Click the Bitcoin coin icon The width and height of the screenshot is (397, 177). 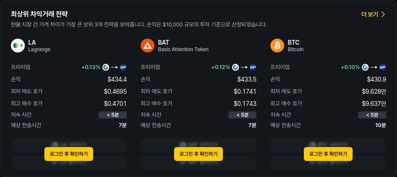coord(277,46)
